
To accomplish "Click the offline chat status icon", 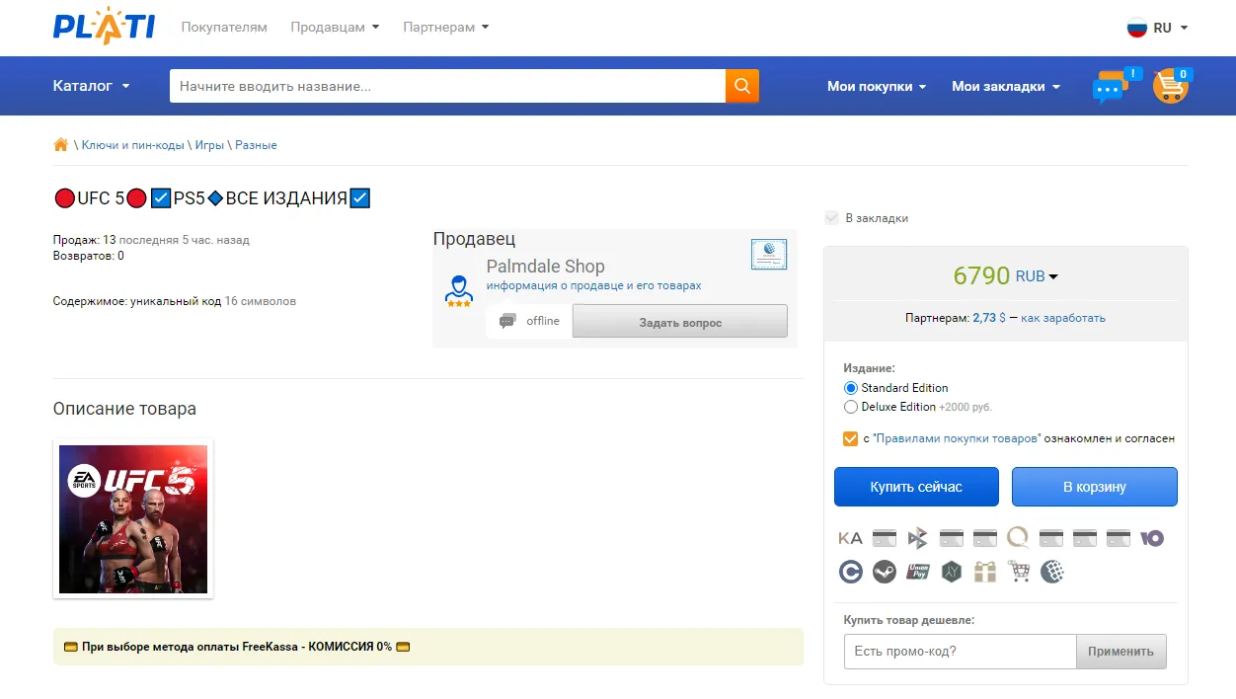I will pyautogui.click(x=507, y=321).
